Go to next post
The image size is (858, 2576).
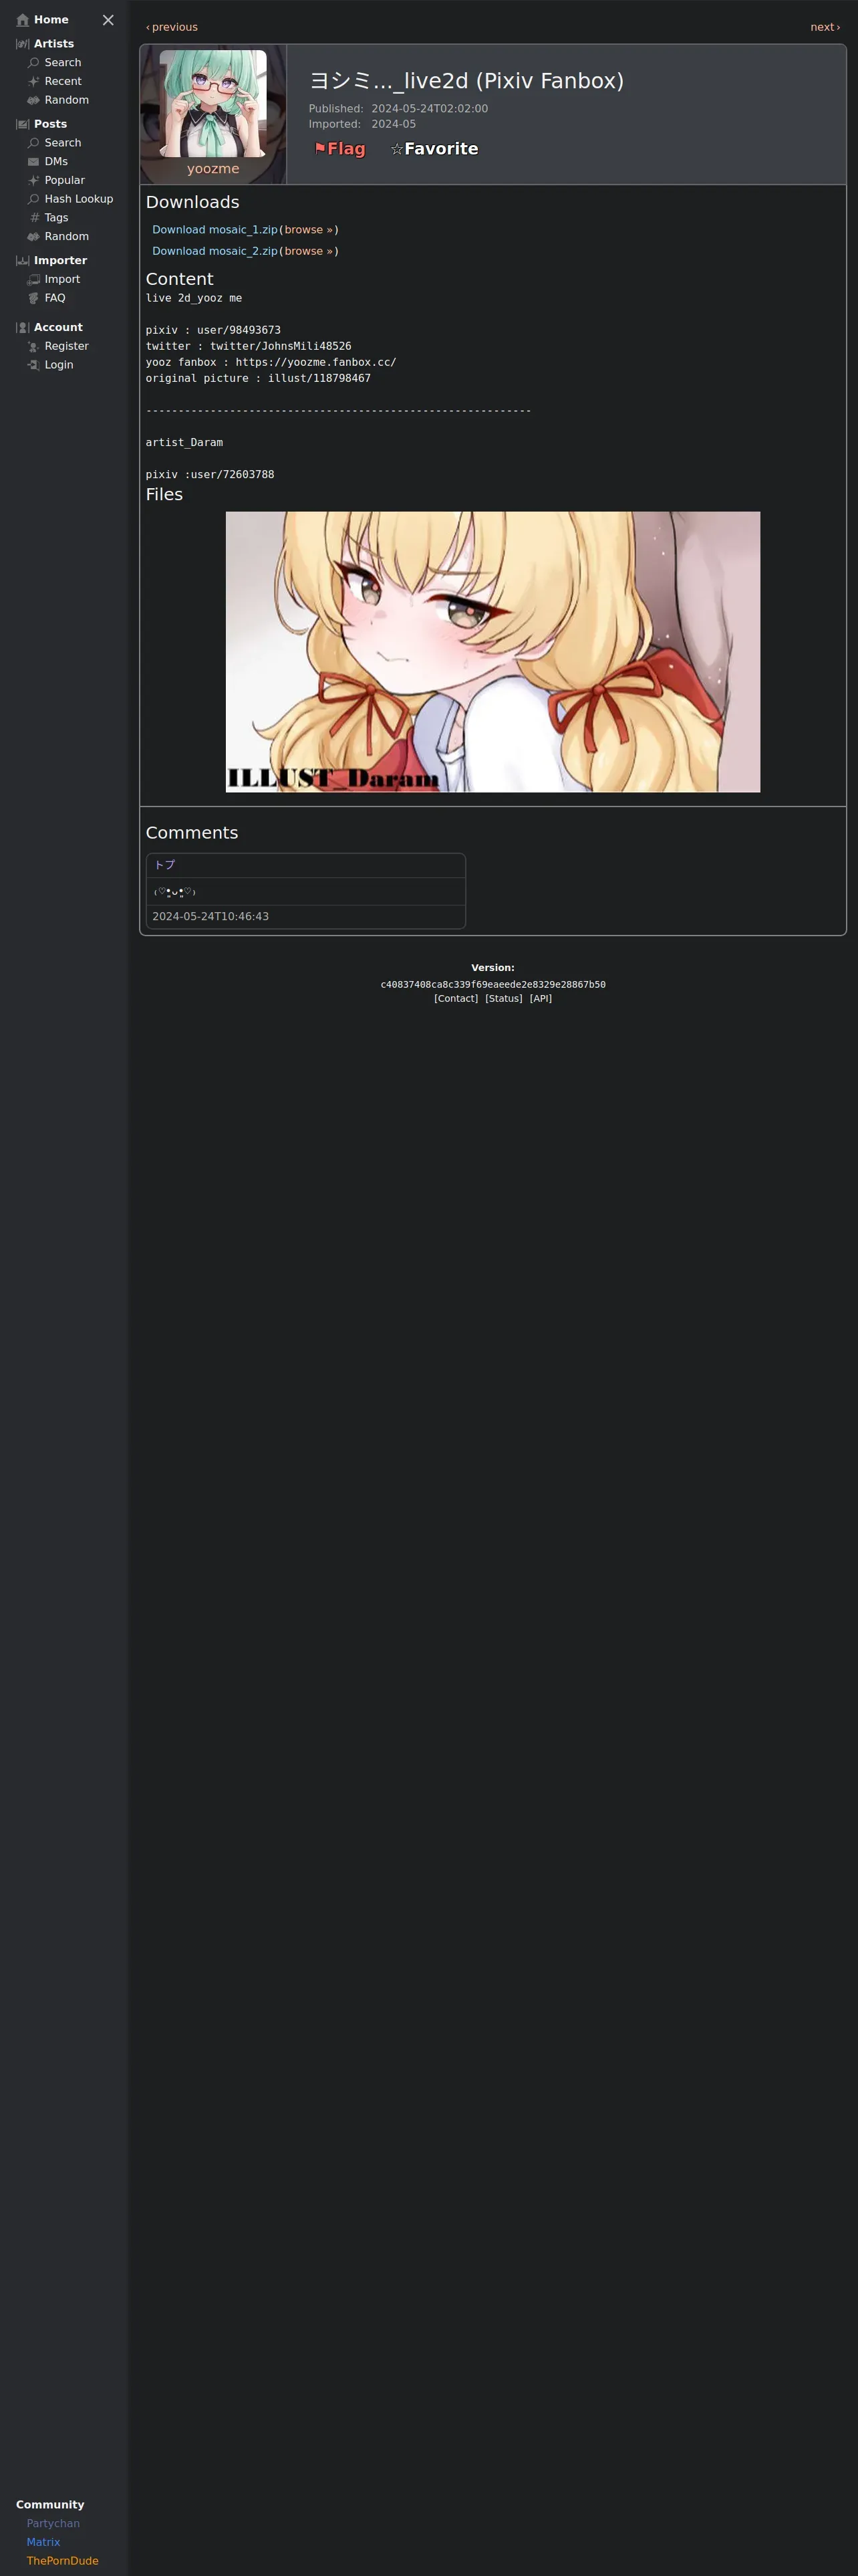[825, 27]
